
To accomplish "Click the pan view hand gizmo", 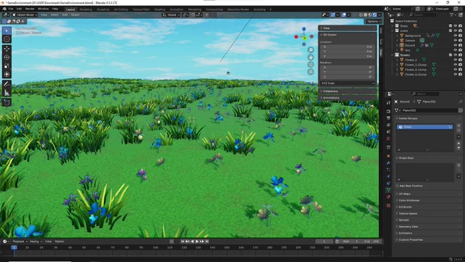I will (x=310, y=57).
